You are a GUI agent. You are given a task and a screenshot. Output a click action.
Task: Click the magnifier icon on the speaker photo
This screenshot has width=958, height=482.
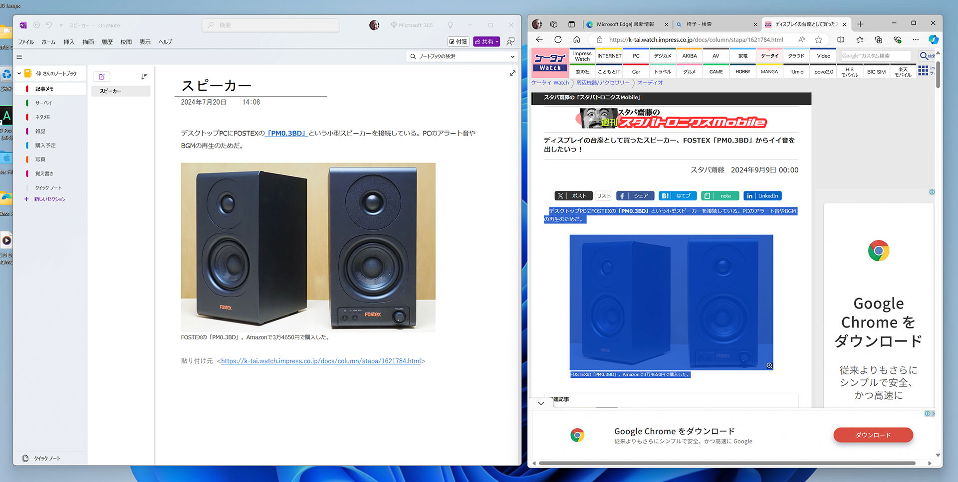click(769, 365)
